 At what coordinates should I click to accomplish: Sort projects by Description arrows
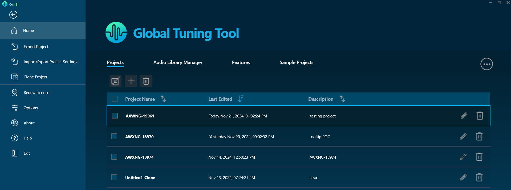(342, 99)
